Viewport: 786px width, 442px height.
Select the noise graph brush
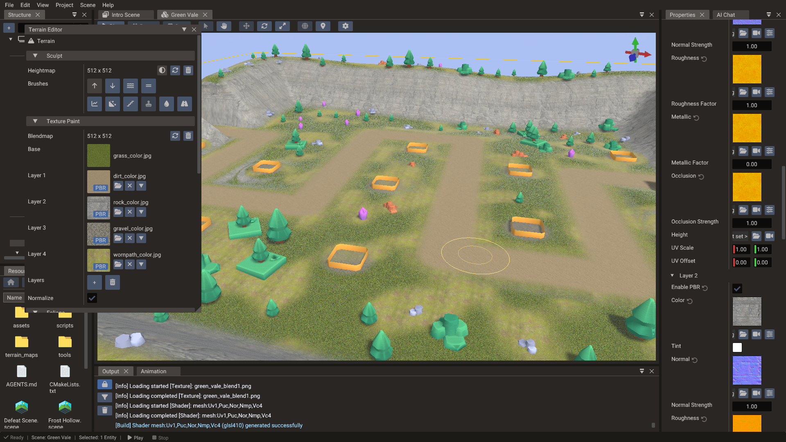coord(95,104)
